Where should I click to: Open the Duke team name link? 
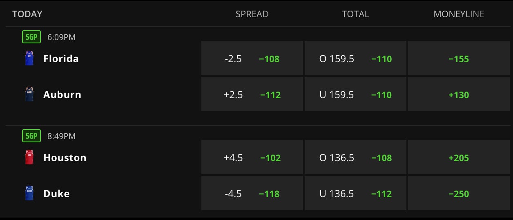pos(56,194)
